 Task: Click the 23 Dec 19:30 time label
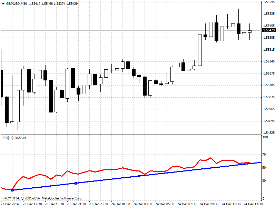tap(55, 204)
